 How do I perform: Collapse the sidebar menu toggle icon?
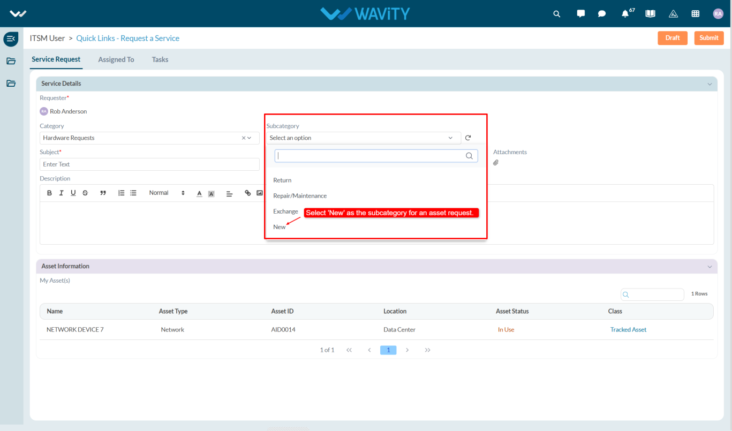pos(11,39)
